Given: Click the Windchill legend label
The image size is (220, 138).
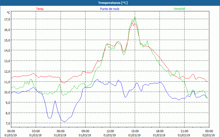Looking at the screenshot, I should [179, 9].
